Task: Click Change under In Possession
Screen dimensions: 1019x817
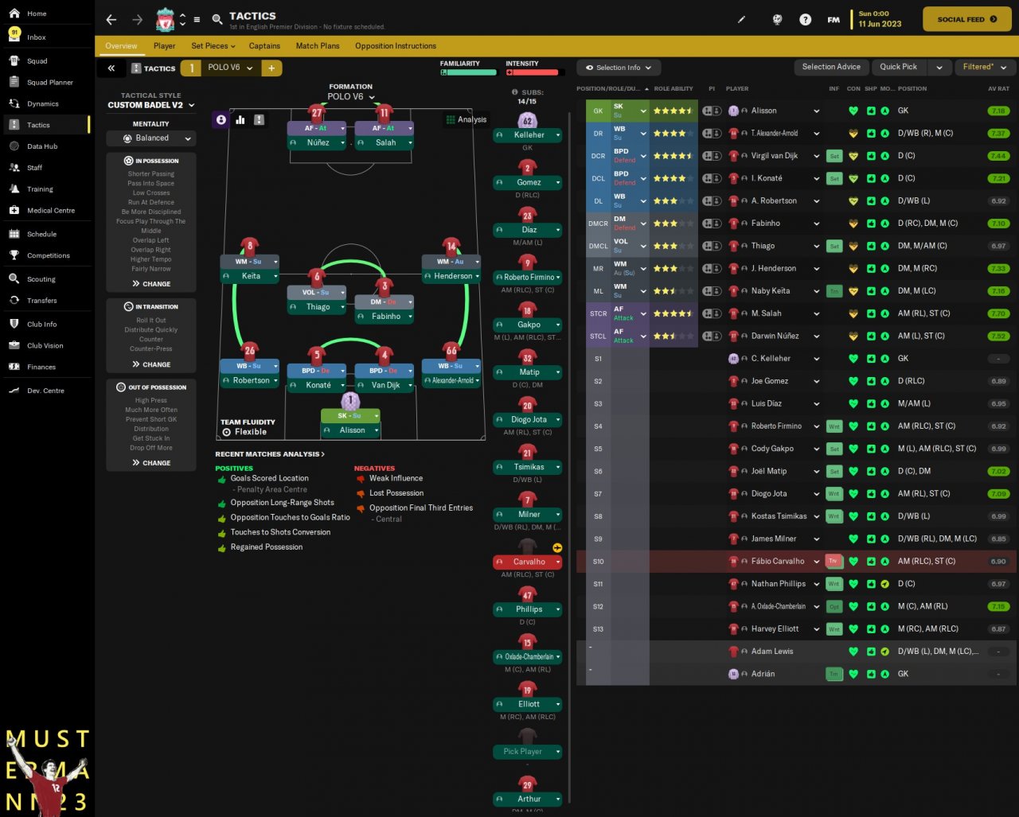Action: (x=151, y=284)
